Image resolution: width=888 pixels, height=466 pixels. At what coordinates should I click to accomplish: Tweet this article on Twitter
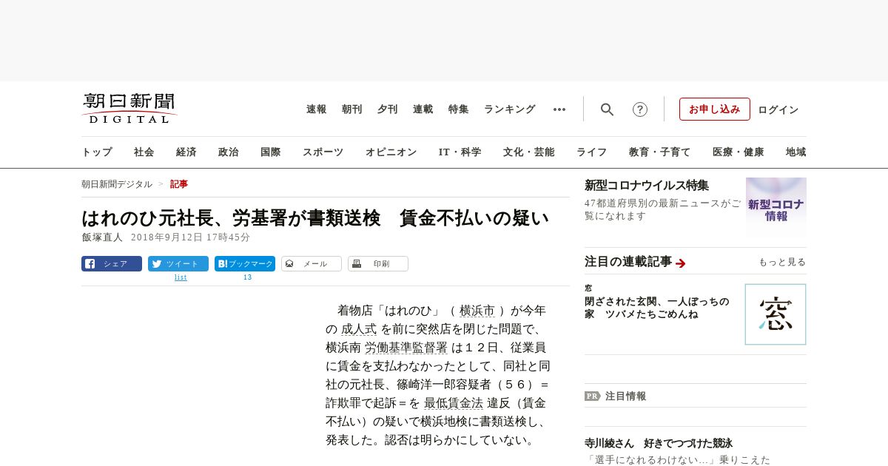[178, 264]
